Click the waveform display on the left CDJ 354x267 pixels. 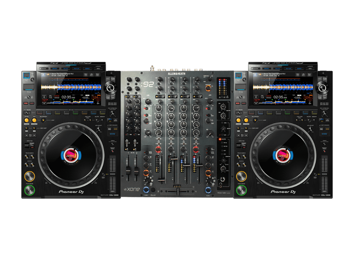pyautogui.click(x=71, y=87)
